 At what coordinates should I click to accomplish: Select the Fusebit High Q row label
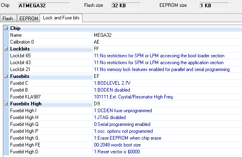point(24,124)
